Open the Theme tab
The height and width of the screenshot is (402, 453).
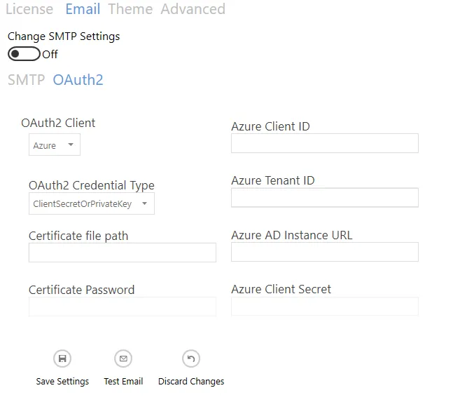(130, 9)
